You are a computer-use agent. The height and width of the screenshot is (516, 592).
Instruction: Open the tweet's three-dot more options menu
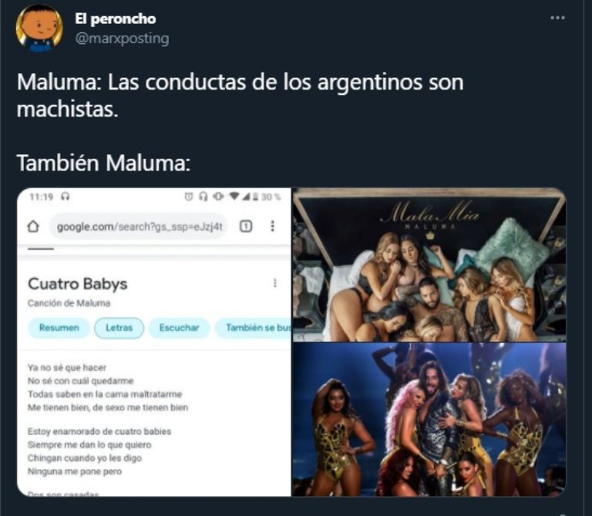pos(557,18)
